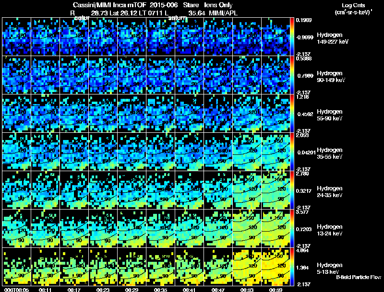Click the '06:59' time label
Screen dimensions: 384x292
276,290
